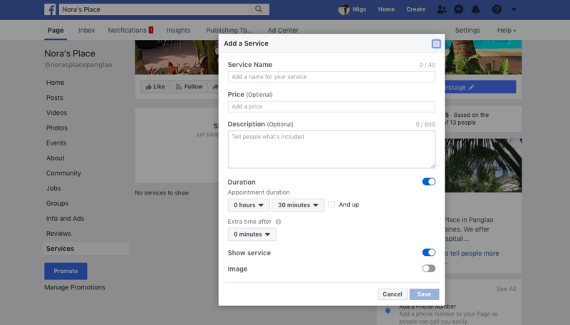Click the @norasplacepanglao username

coord(78,65)
